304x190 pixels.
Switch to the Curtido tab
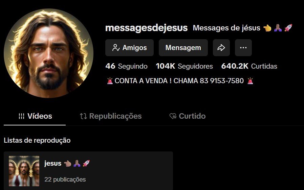[187, 116]
